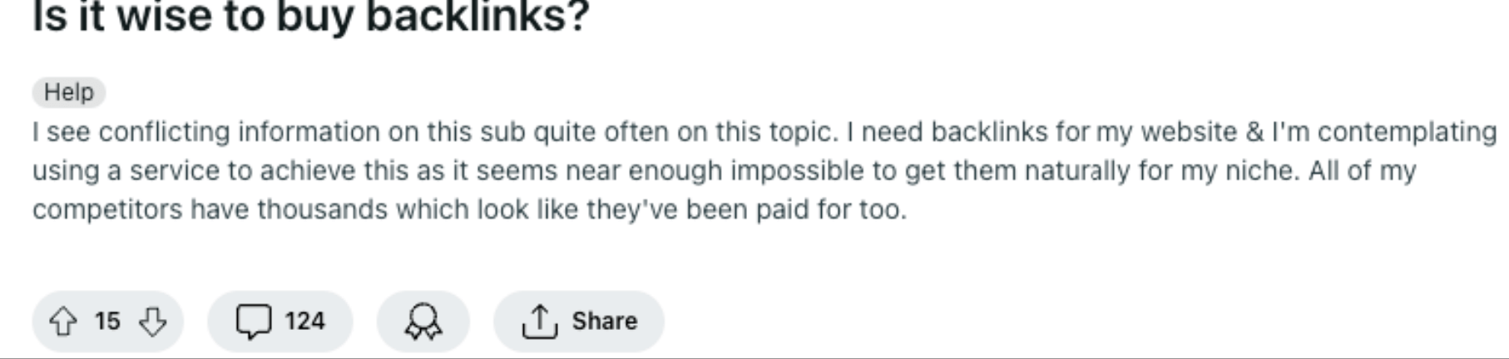The image size is (1509, 359).
Task: Downvote the backlinks post
Action: click(x=152, y=322)
